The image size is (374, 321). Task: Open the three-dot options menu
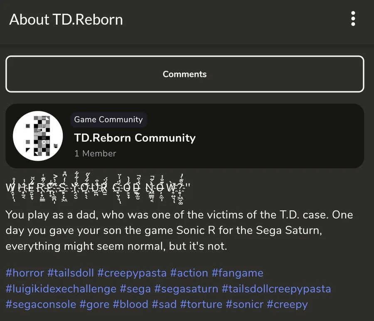point(353,19)
